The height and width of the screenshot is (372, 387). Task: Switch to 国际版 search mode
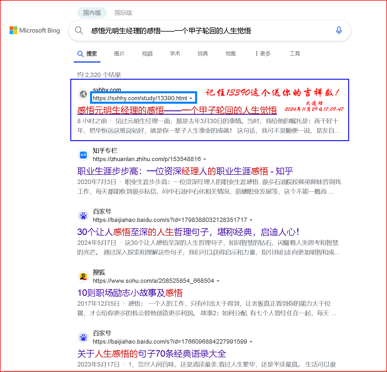(x=123, y=13)
